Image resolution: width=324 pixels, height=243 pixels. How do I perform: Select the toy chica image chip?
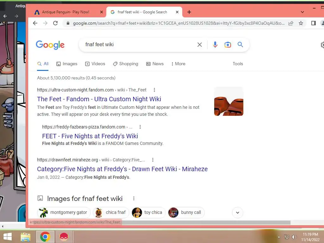(x=148, y=213)
